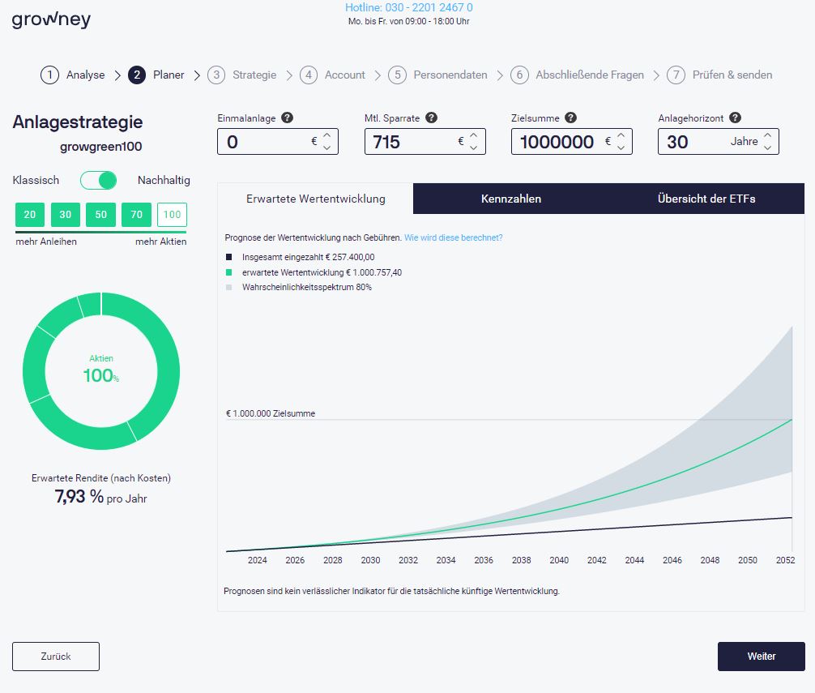Screen dimensions: 815x693
Task: Open the 'Wie wird diese berechnet?' link
Action: [x=453, y=238]
